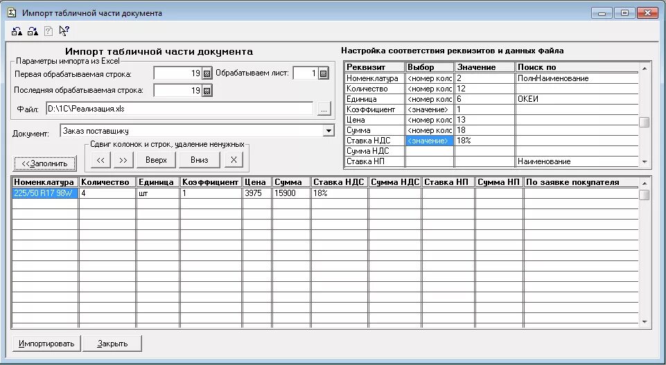Click the file path field D:\1C\Реализация.xls
Screen dimensions: 666x365
(179, 109)
